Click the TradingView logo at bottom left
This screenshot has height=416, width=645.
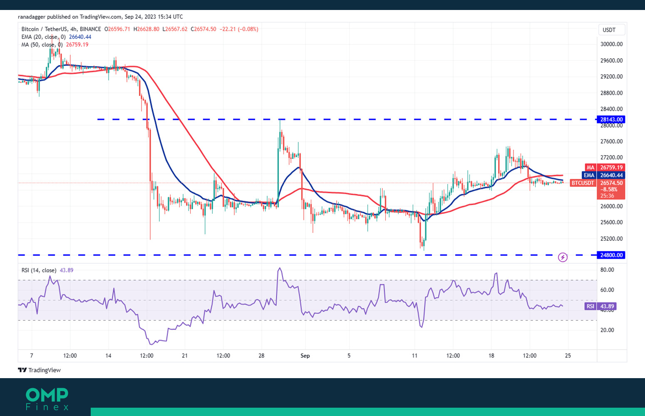coord(40,370)
